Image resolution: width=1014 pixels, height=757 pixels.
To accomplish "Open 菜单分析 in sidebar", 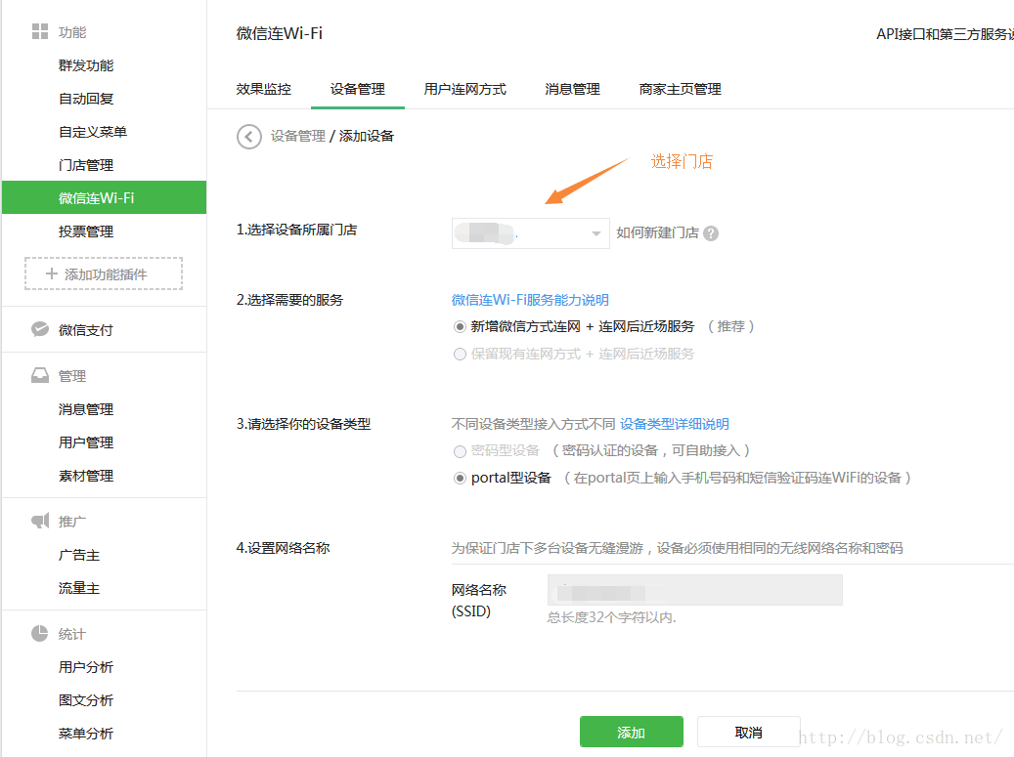I will click(86, 734).
